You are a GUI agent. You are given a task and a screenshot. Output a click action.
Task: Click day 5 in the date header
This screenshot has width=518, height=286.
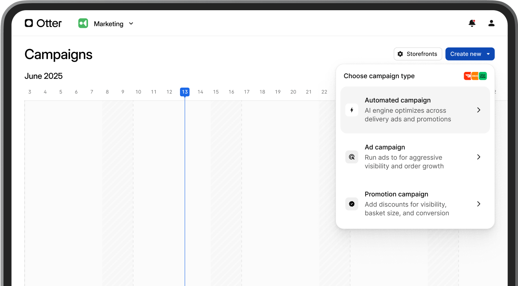point(61,92)
